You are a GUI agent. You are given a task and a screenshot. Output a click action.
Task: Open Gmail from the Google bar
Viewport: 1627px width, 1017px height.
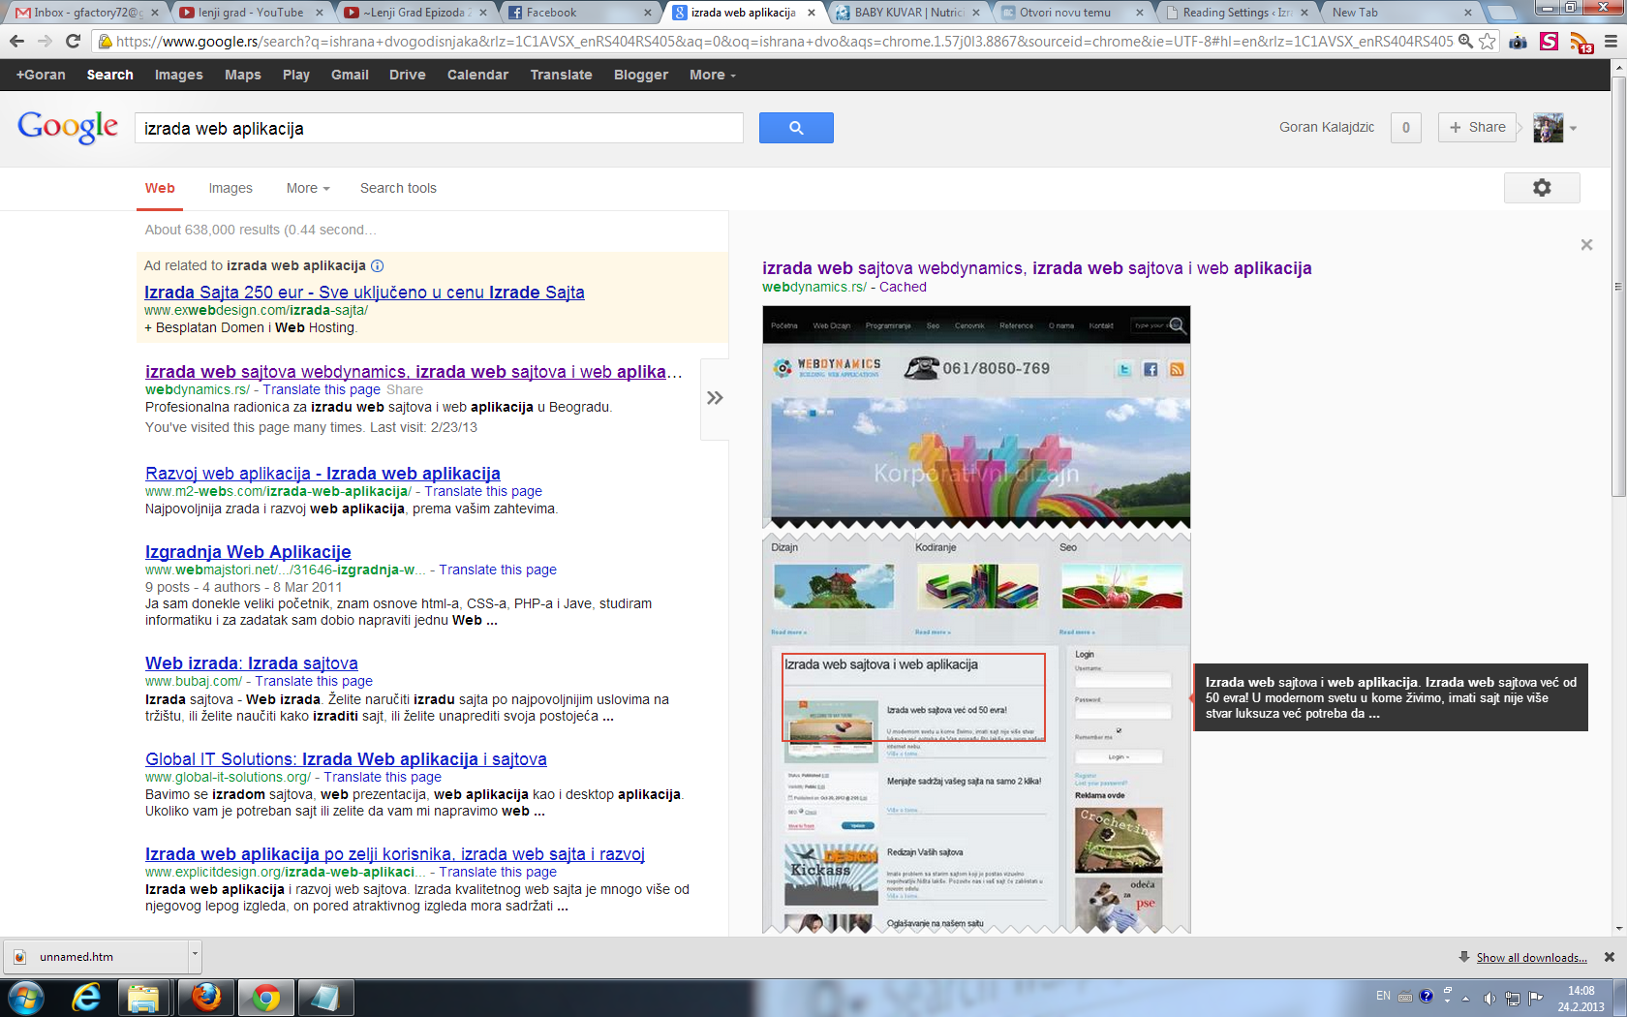(x=350, y=75)
